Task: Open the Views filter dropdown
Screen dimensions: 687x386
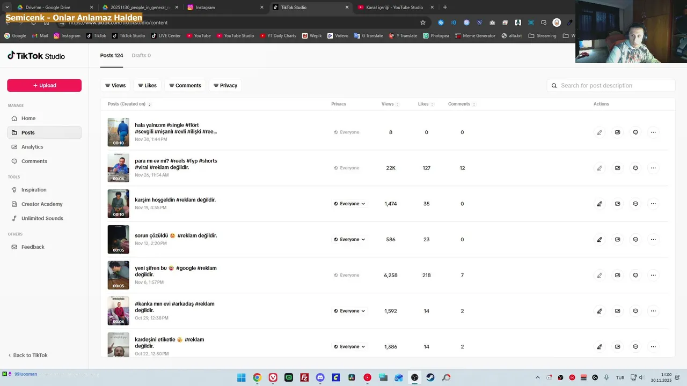Action: click(x=115, y=85)
